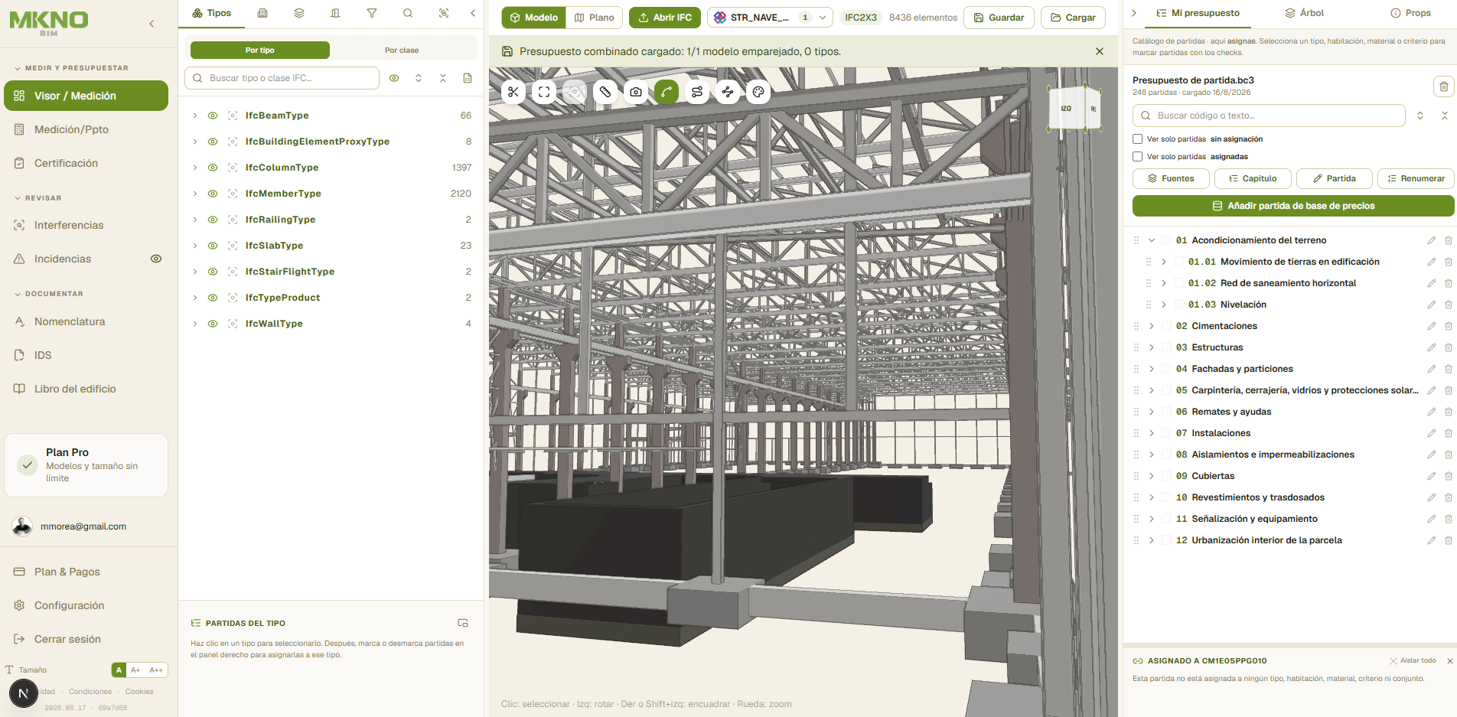Viewport: 1457px width, 717px height.
Task: Open the color palette tool in viewer
Action: pos(758,92)
